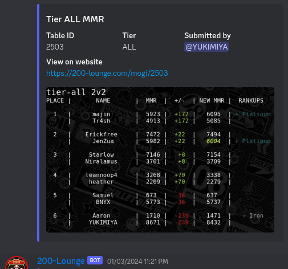The height and width of the screenshot is (269, 288).
Task: Click the 01/03/2024 11:21 PM timestamp
Action: 137,262
